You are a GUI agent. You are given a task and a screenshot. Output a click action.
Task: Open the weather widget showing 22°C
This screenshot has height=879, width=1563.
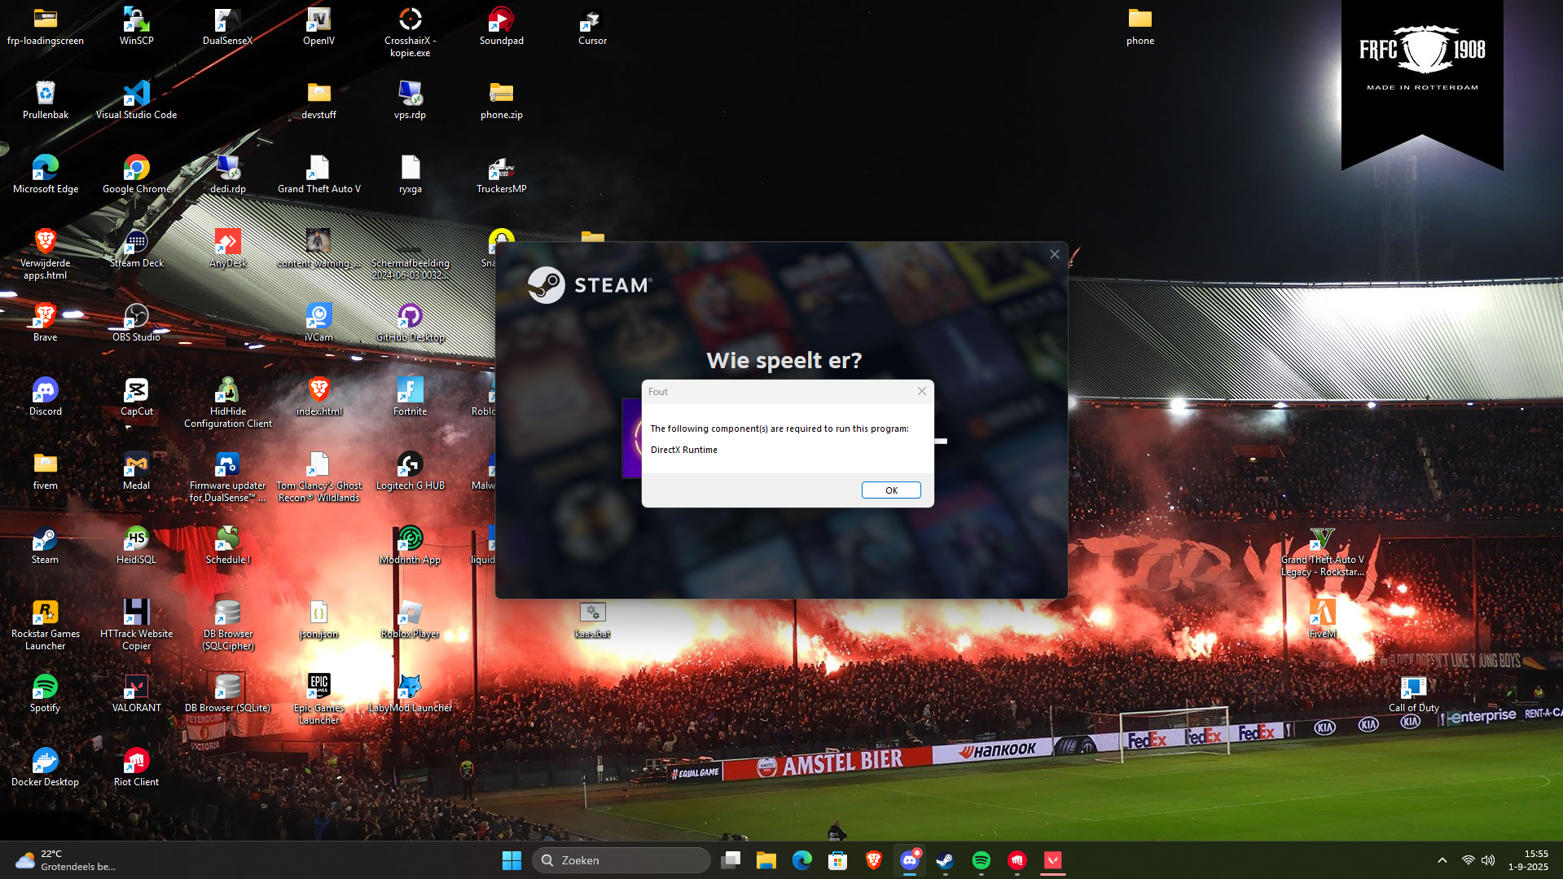(x=65, y=860)
